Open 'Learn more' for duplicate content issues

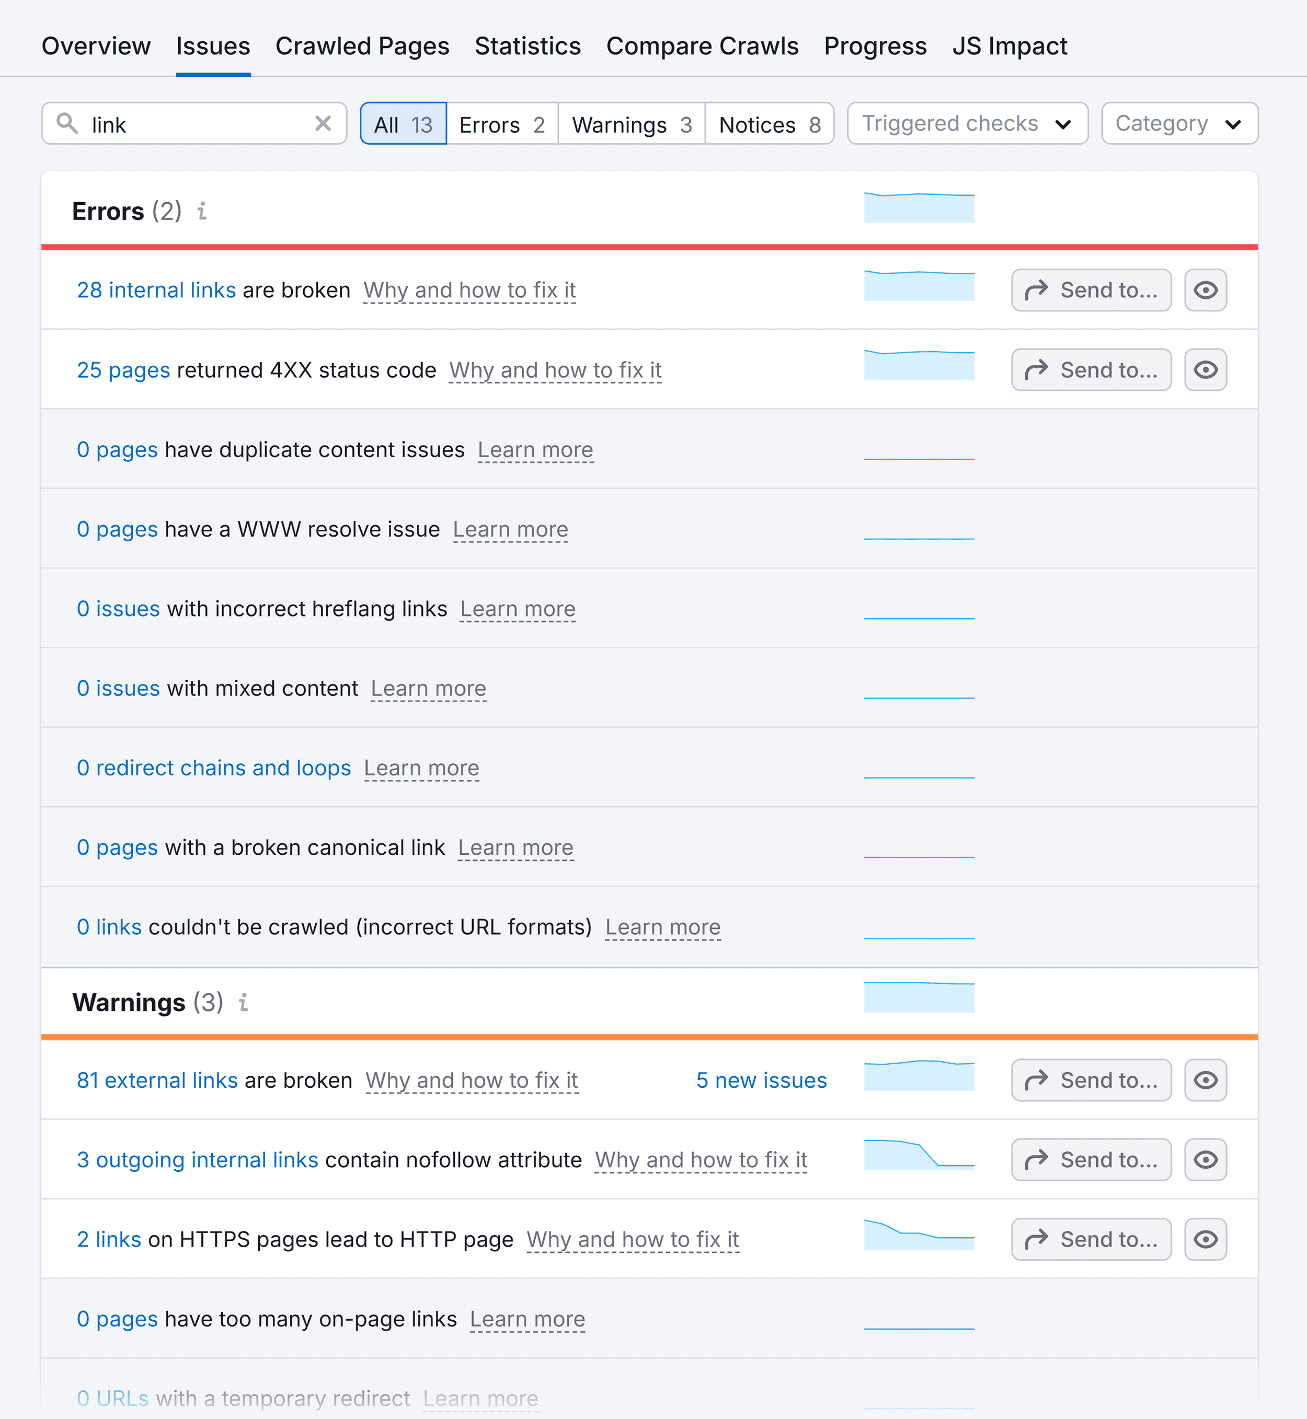(535, 450)
